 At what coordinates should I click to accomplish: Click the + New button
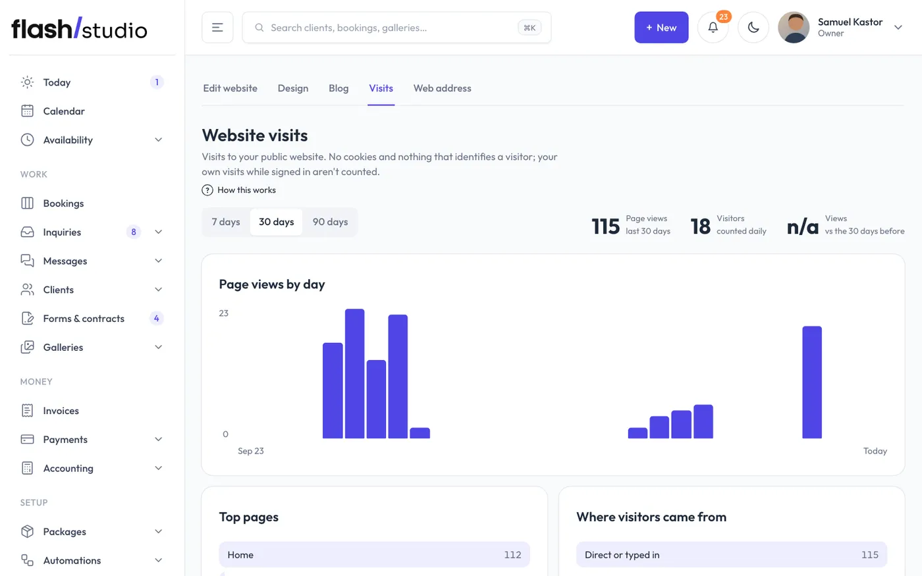click(661, 28)
